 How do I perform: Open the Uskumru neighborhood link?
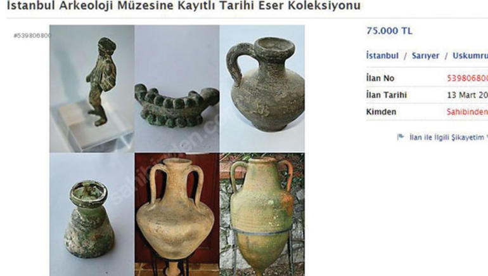(x=470, y=56)
